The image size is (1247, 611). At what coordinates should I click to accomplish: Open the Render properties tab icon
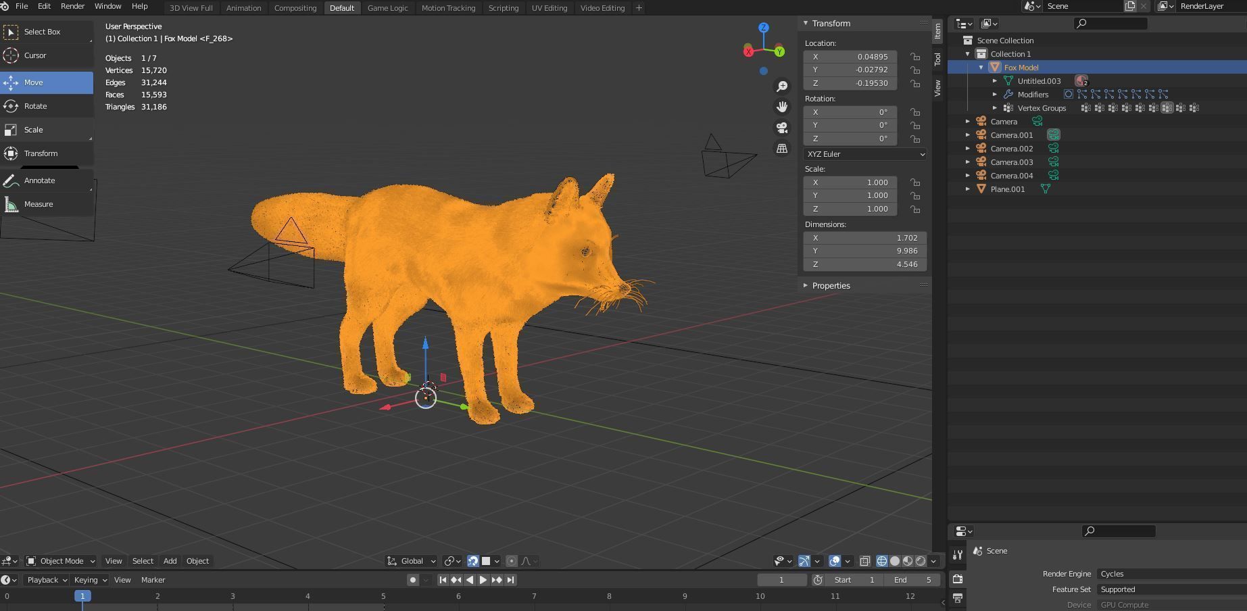958,579
